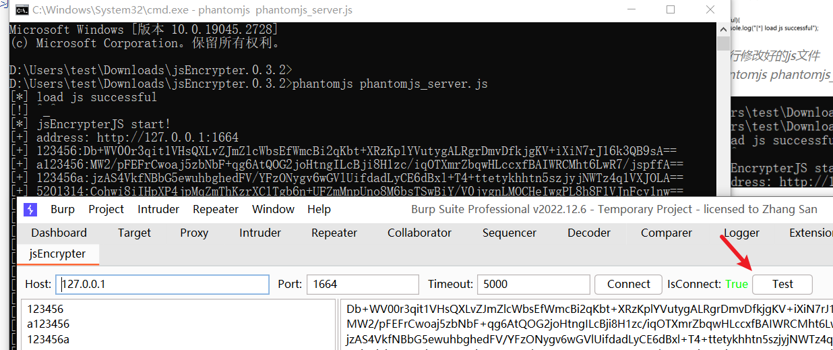Click the cmd window vertical scrollbar thumb
The height and width of the screenshot is (350, 833).
pos(723,45)
